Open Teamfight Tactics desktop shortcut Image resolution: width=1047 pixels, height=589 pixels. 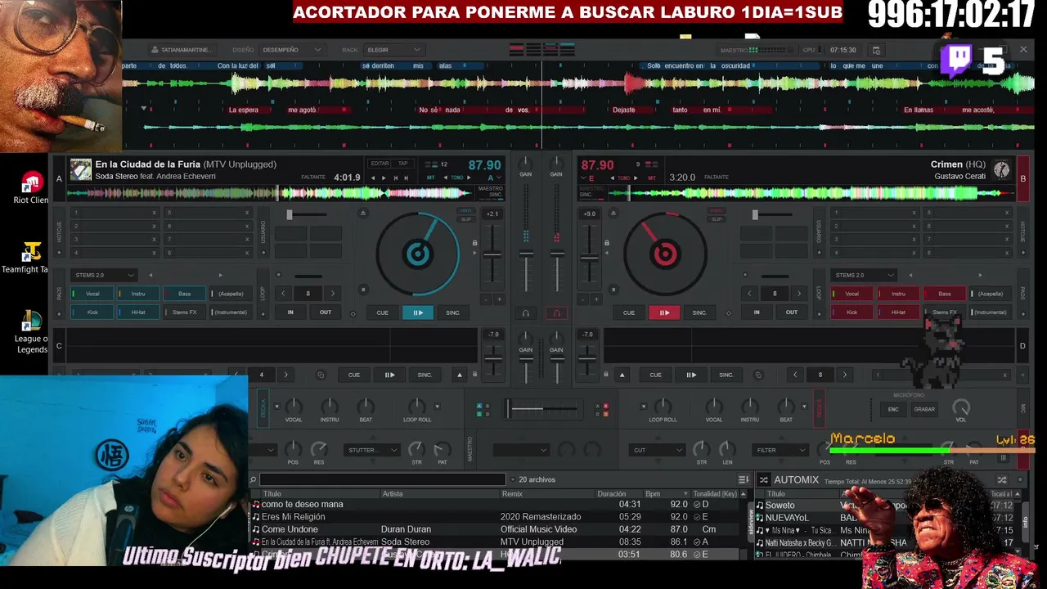[31, 258]
